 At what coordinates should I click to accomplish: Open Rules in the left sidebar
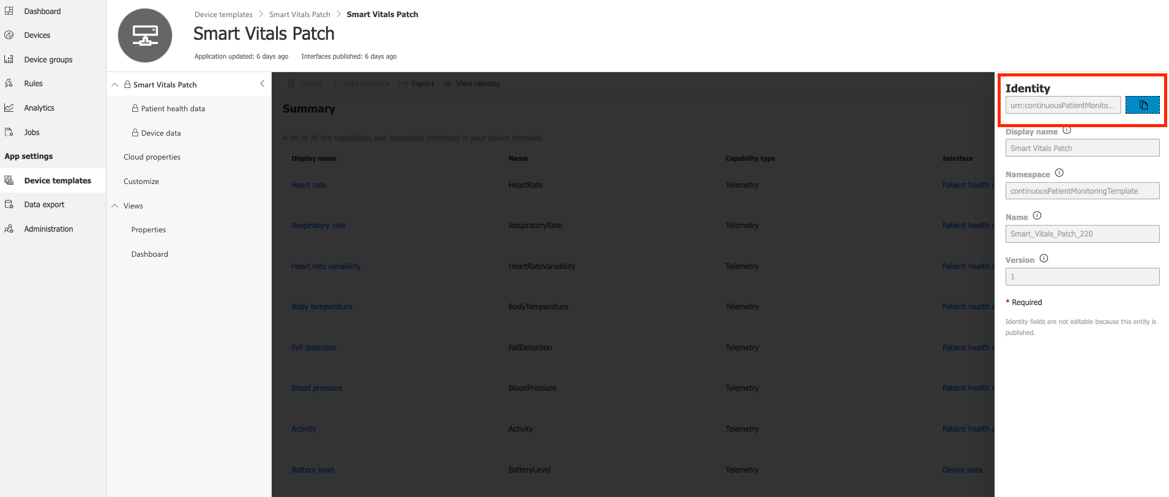34,84
